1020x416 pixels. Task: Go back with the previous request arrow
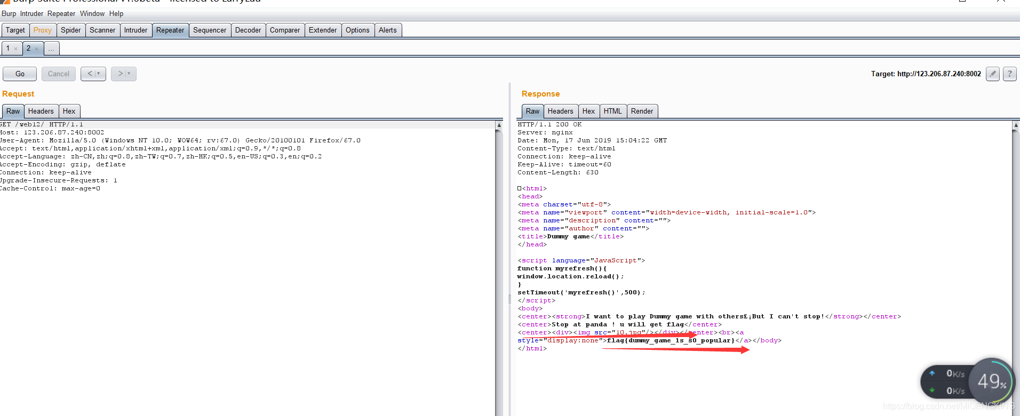(93, 74)
